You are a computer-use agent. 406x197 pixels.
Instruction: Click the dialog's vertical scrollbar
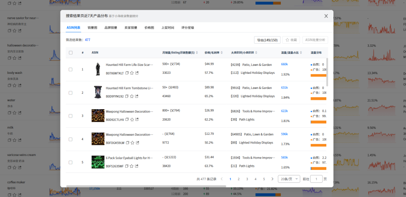click(327, 72)
